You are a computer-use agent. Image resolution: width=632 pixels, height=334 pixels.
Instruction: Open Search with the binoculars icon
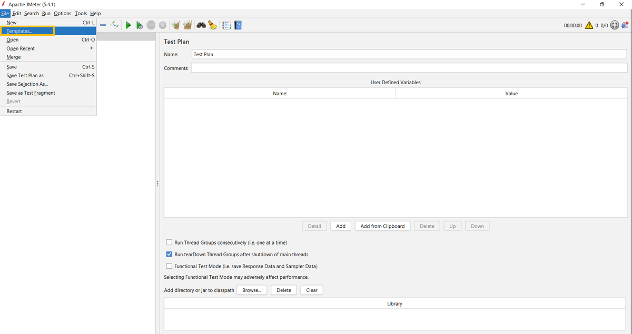click(x=201, y=25)
